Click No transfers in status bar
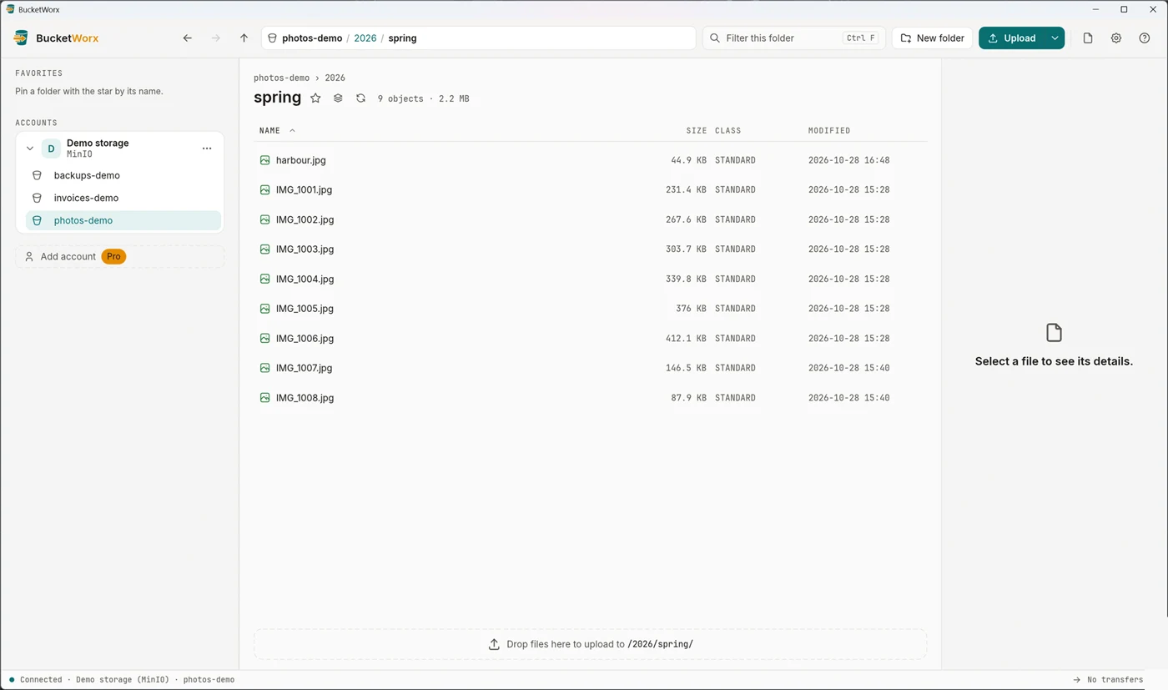This screenshot has height=690, width=1168. (1108, 680)
